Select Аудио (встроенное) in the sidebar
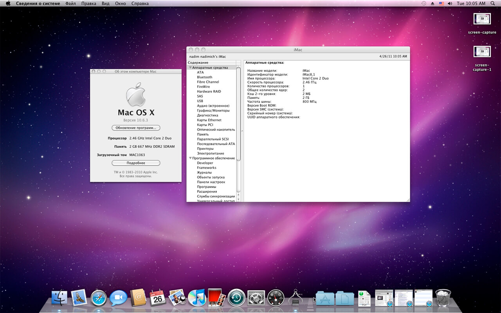 (x=213, y=106)
